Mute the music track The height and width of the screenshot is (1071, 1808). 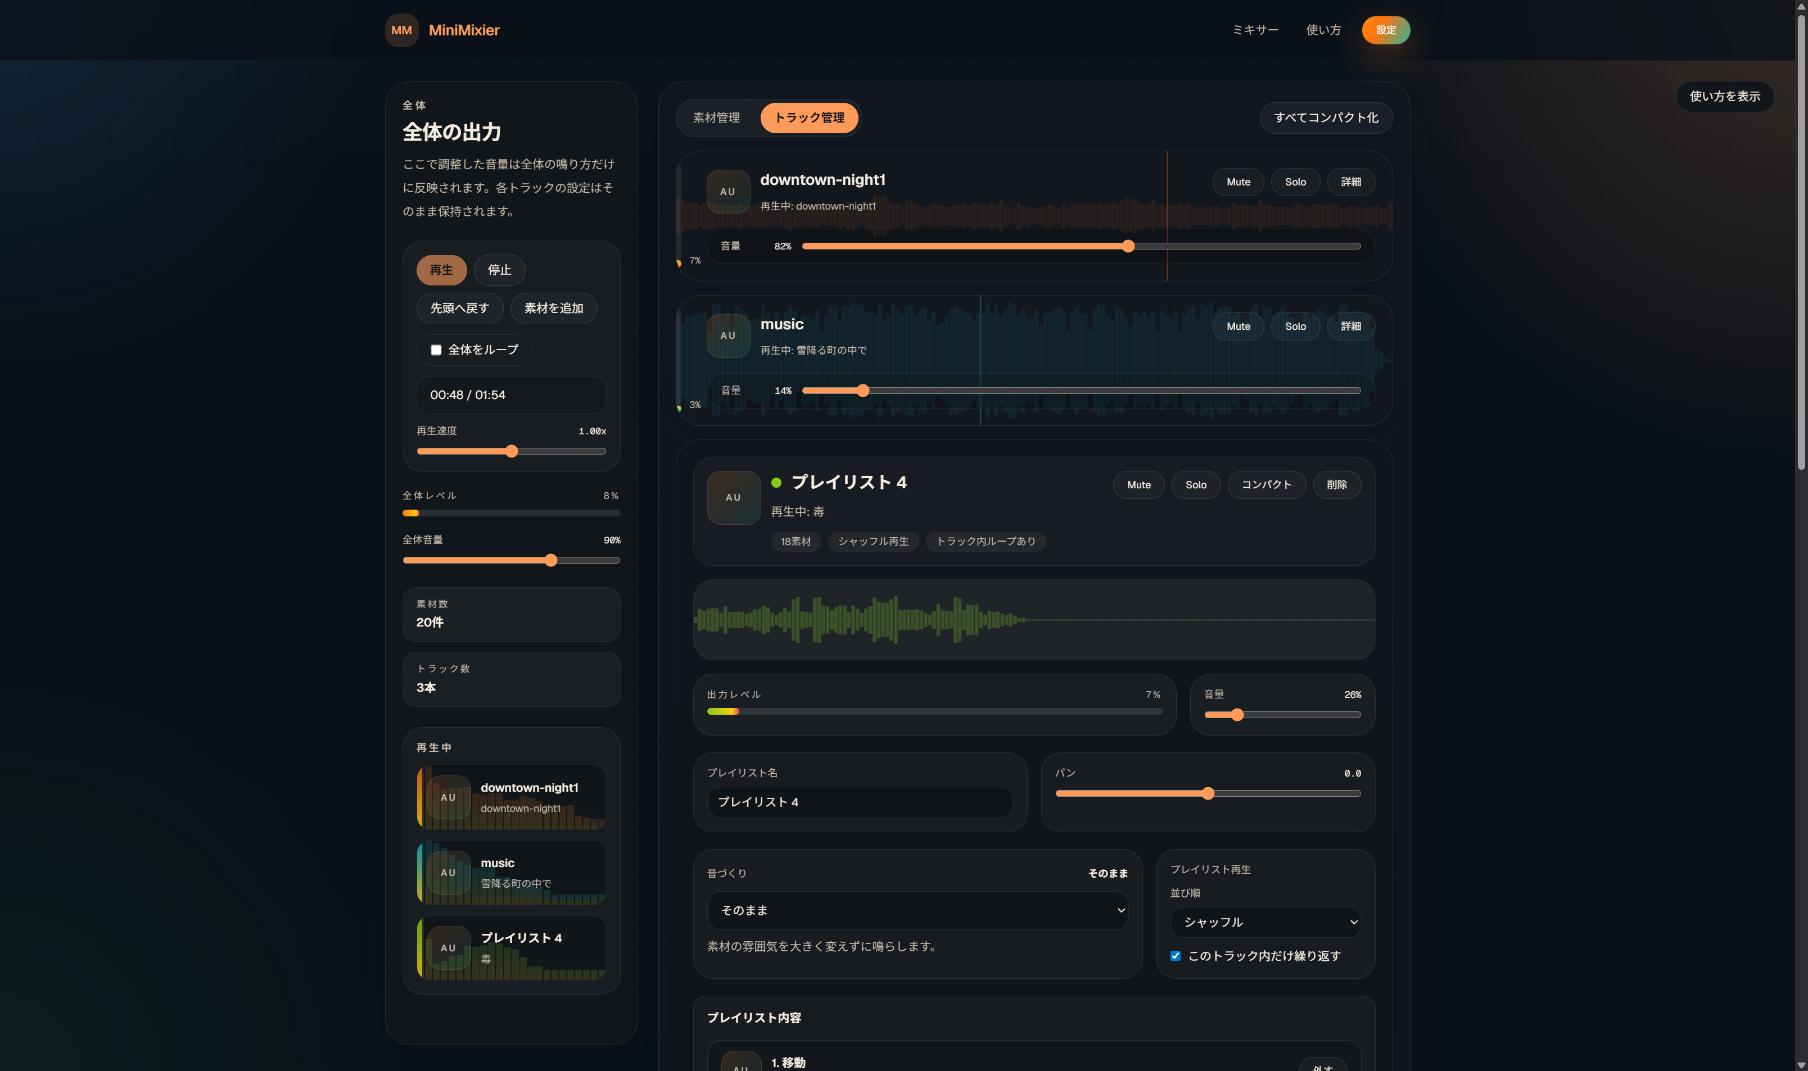pos(1237,326)
